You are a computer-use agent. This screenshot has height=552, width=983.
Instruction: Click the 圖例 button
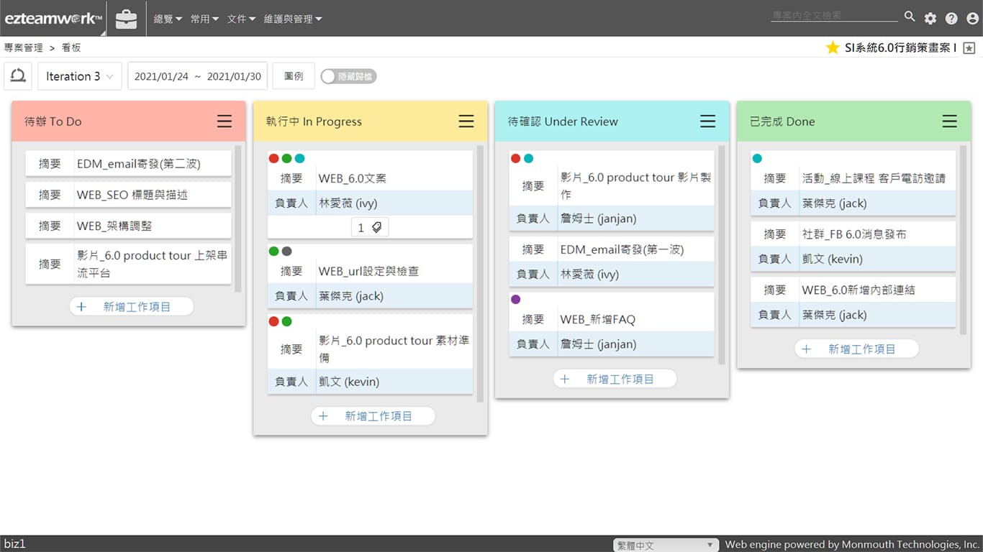tap(294, 76)
